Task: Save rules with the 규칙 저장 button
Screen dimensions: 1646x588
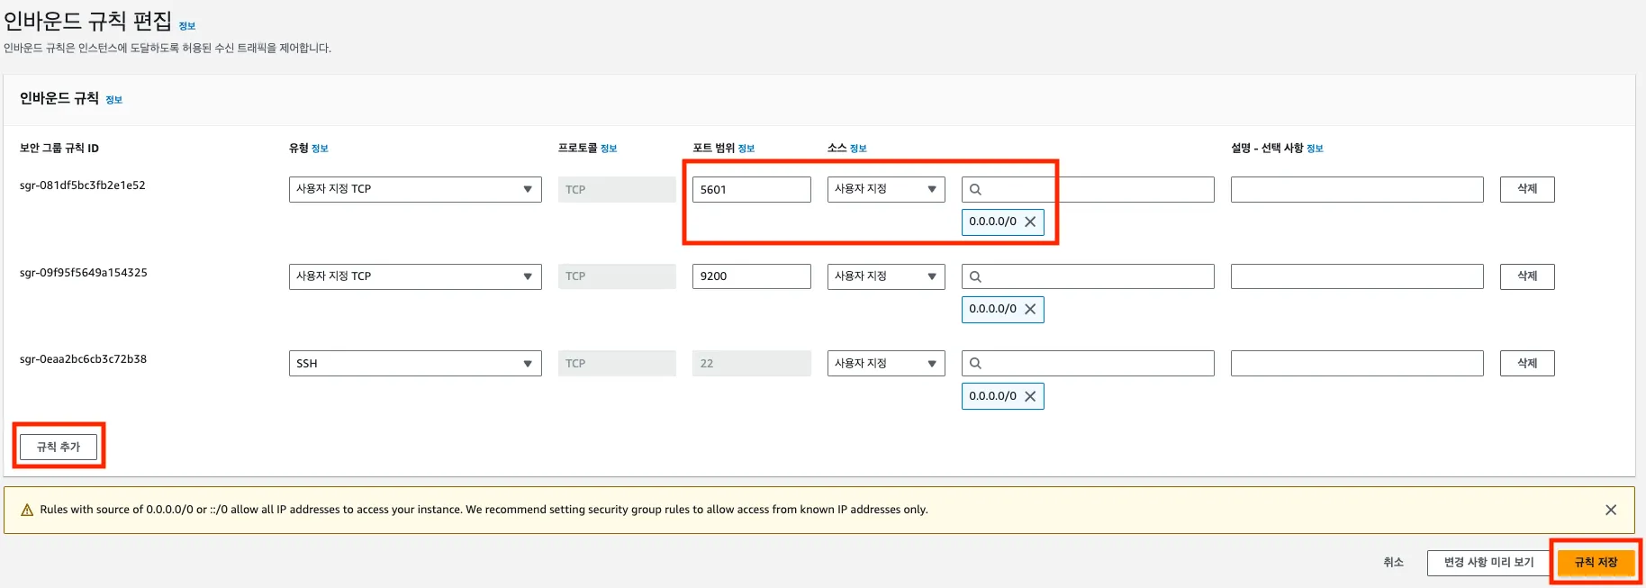Action: point(1596,563)
